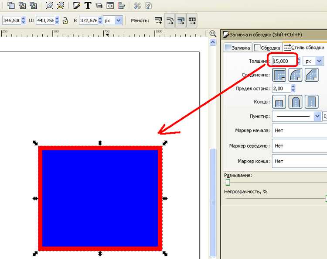Click the Толщина 15,000 input field

pos(284,61)
